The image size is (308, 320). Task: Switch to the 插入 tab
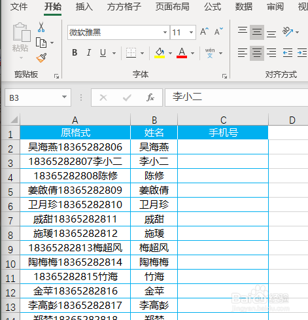tap(84, 7)
